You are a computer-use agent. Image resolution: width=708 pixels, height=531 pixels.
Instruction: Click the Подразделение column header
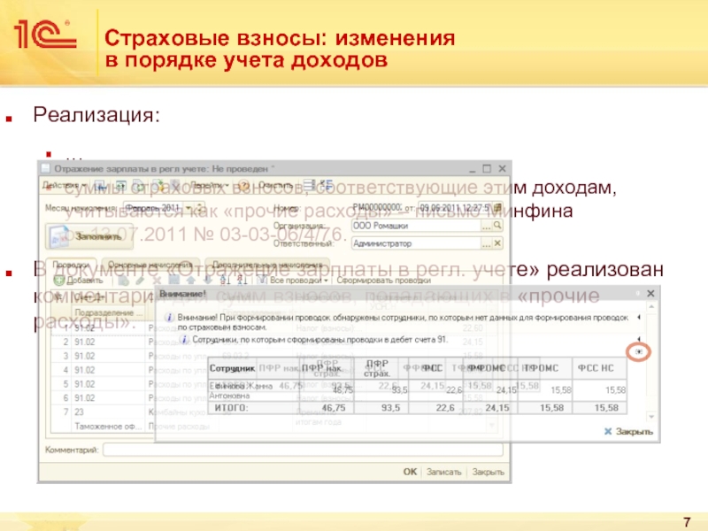108,312
